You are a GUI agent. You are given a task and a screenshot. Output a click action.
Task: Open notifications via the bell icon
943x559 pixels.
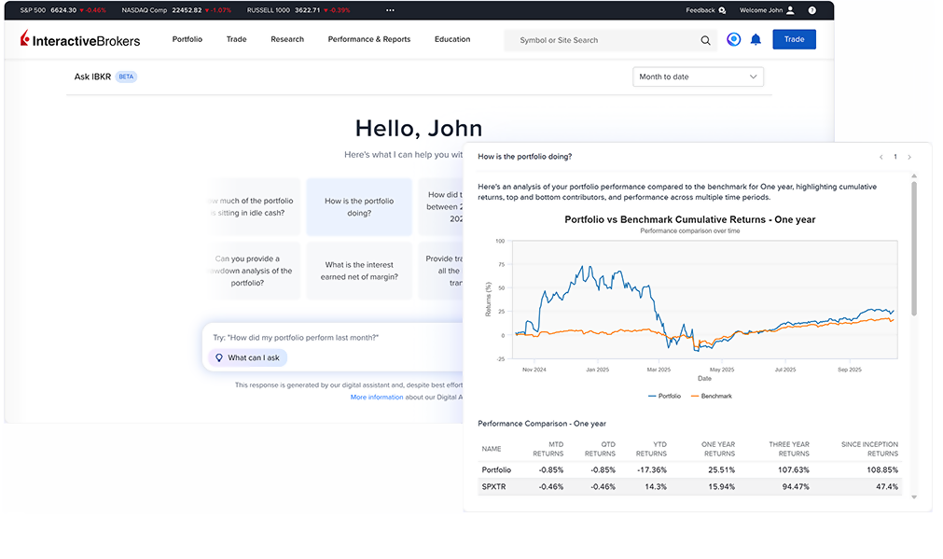(x=756, y=39)
